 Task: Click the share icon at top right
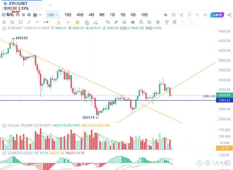pos(229,15)
